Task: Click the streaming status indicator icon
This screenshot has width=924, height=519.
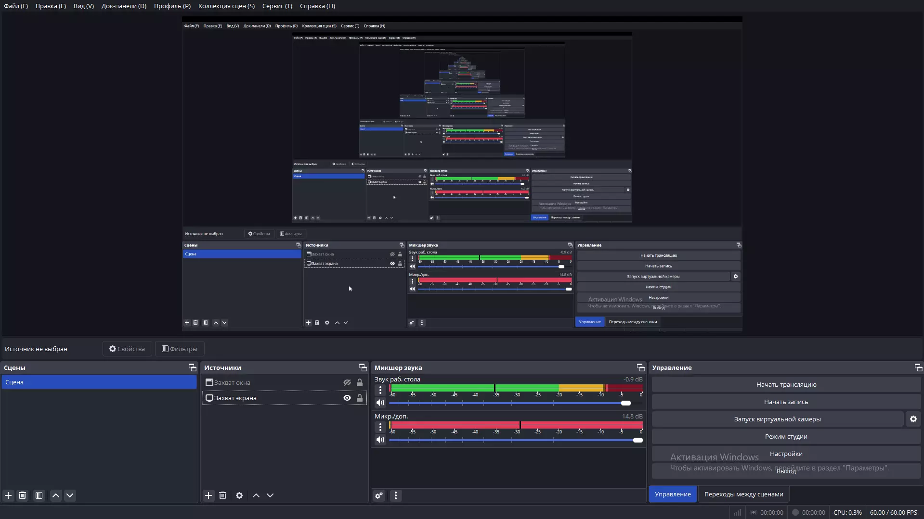Action: (x=754, y=512)
